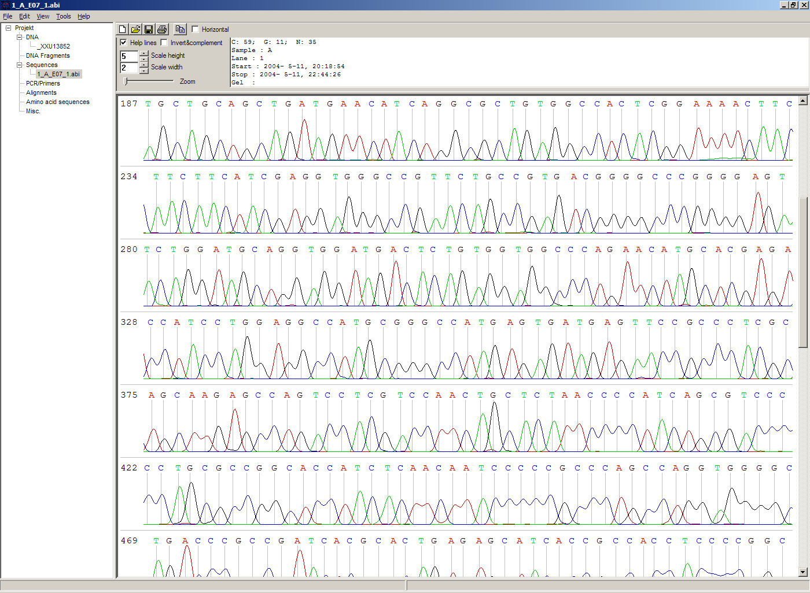This screenshot has width=810, height=593.
Task: Click the sequence row position number 187
Action: (129, 103)
